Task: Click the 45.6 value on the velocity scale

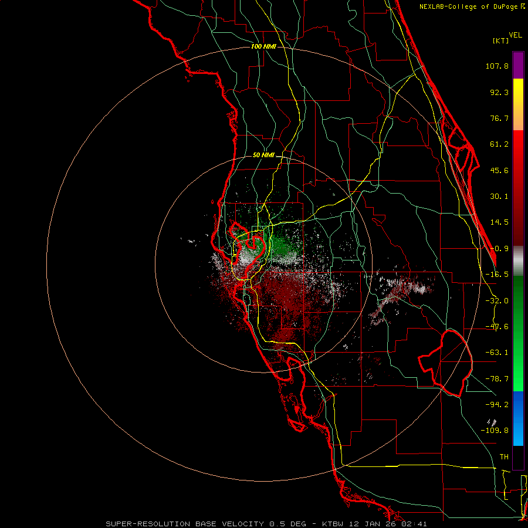Action: [x=499, y=170]
